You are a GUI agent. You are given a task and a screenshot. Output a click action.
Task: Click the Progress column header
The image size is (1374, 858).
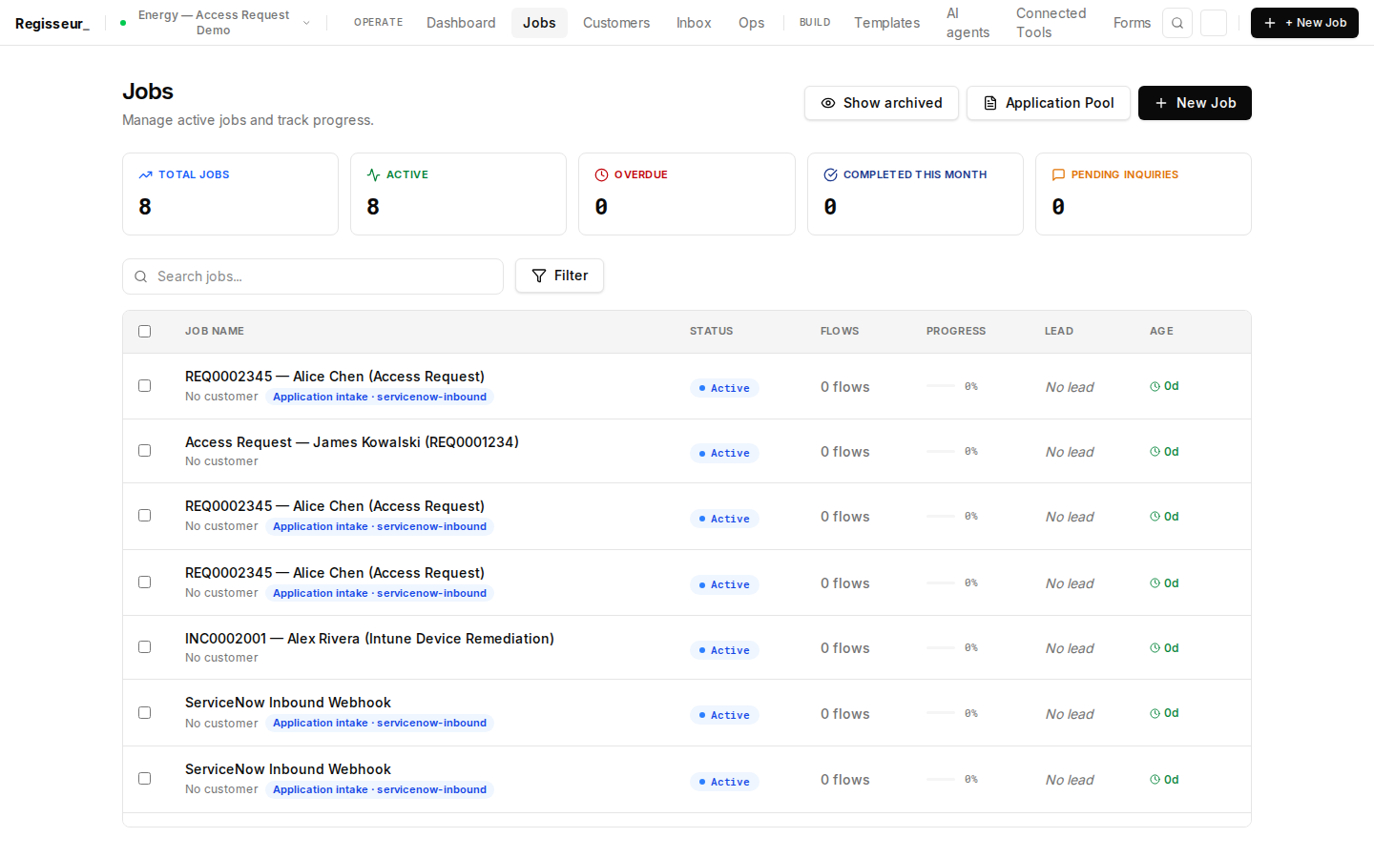(956, 332)
